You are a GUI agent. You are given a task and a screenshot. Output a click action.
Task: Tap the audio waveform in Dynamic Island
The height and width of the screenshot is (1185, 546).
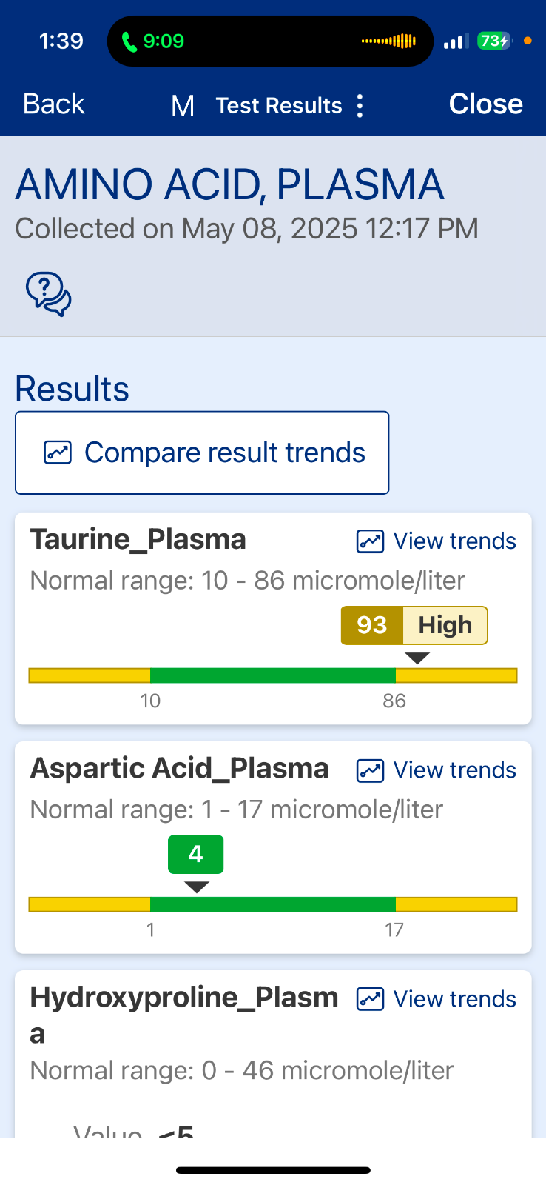point(388,41)
